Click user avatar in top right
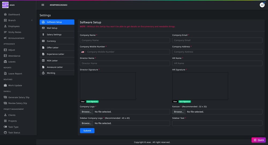The image size is (268, 145). 262,5
